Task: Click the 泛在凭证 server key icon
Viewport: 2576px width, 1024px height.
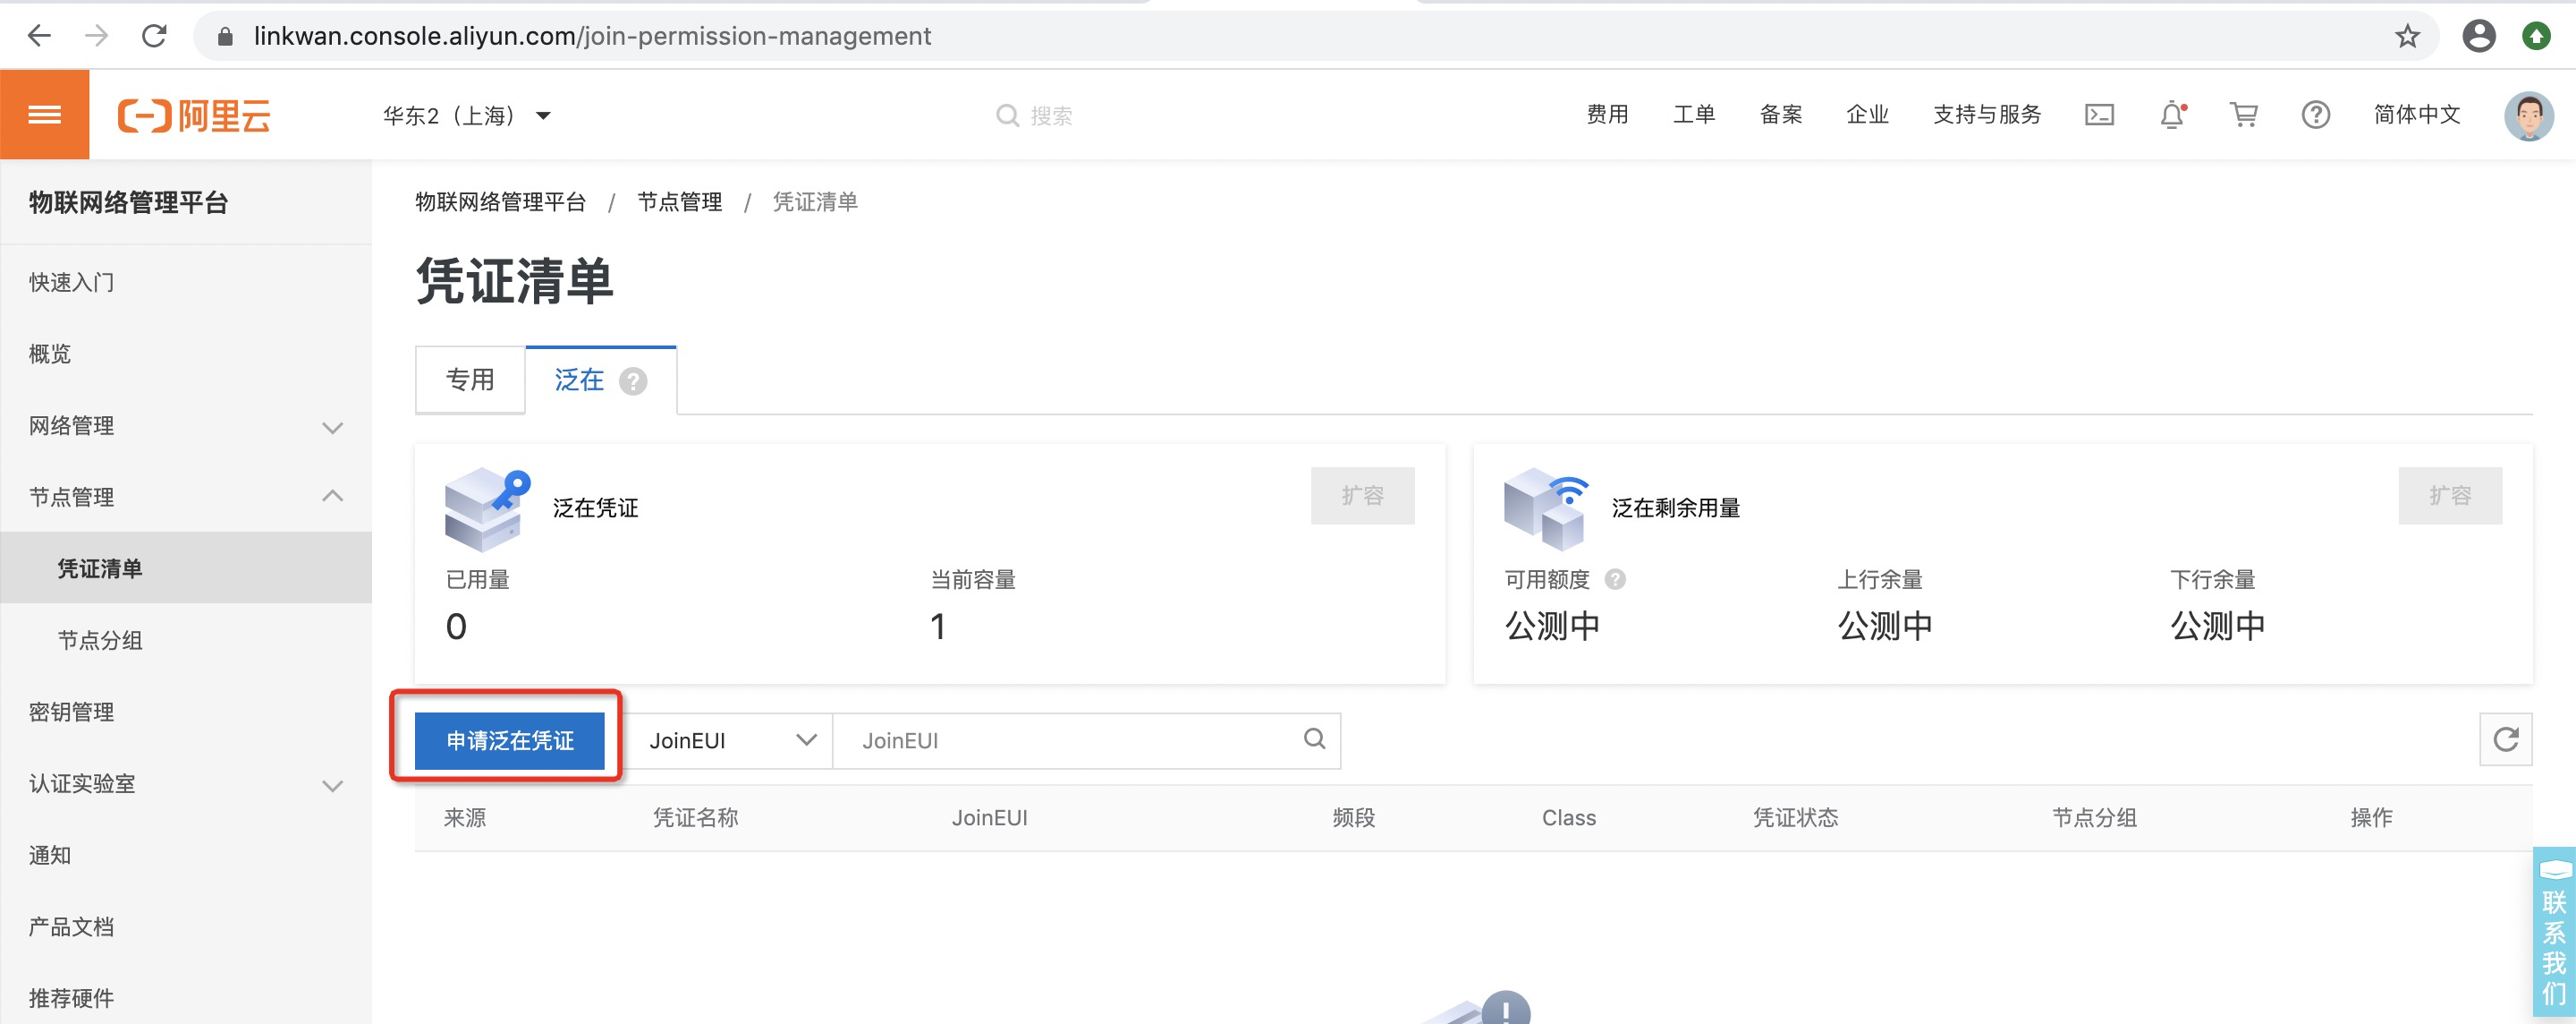Action: point(487,508)
